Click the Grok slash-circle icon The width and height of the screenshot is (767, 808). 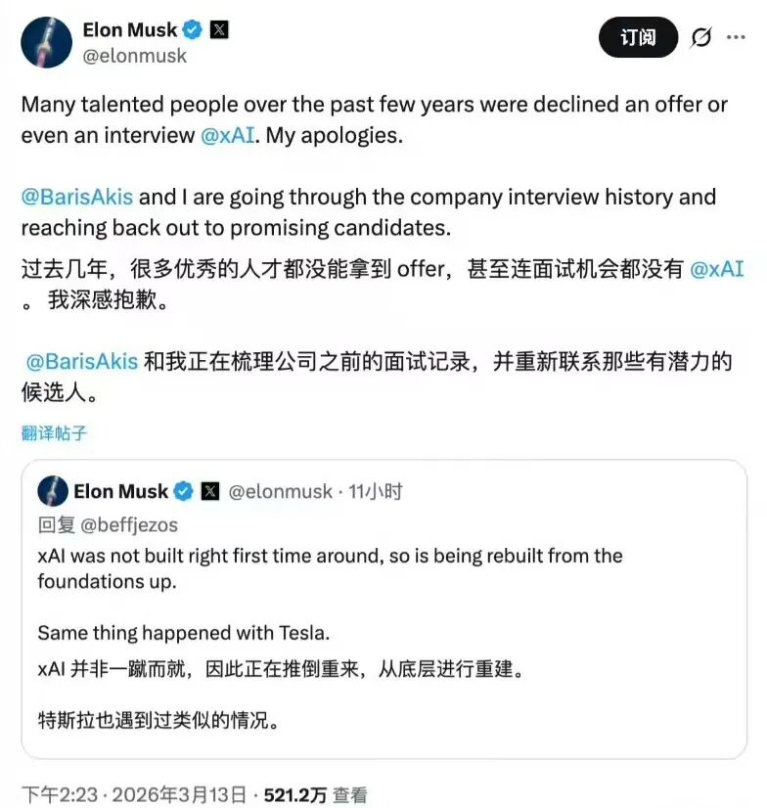click(x=700, y=37)
